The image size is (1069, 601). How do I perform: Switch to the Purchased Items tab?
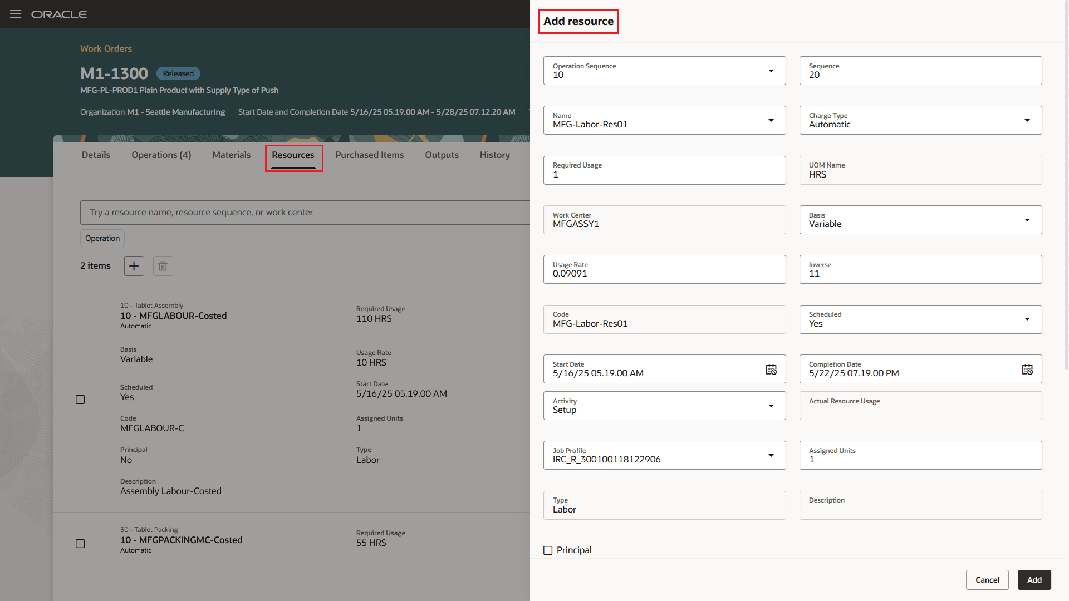click(369, 155)
